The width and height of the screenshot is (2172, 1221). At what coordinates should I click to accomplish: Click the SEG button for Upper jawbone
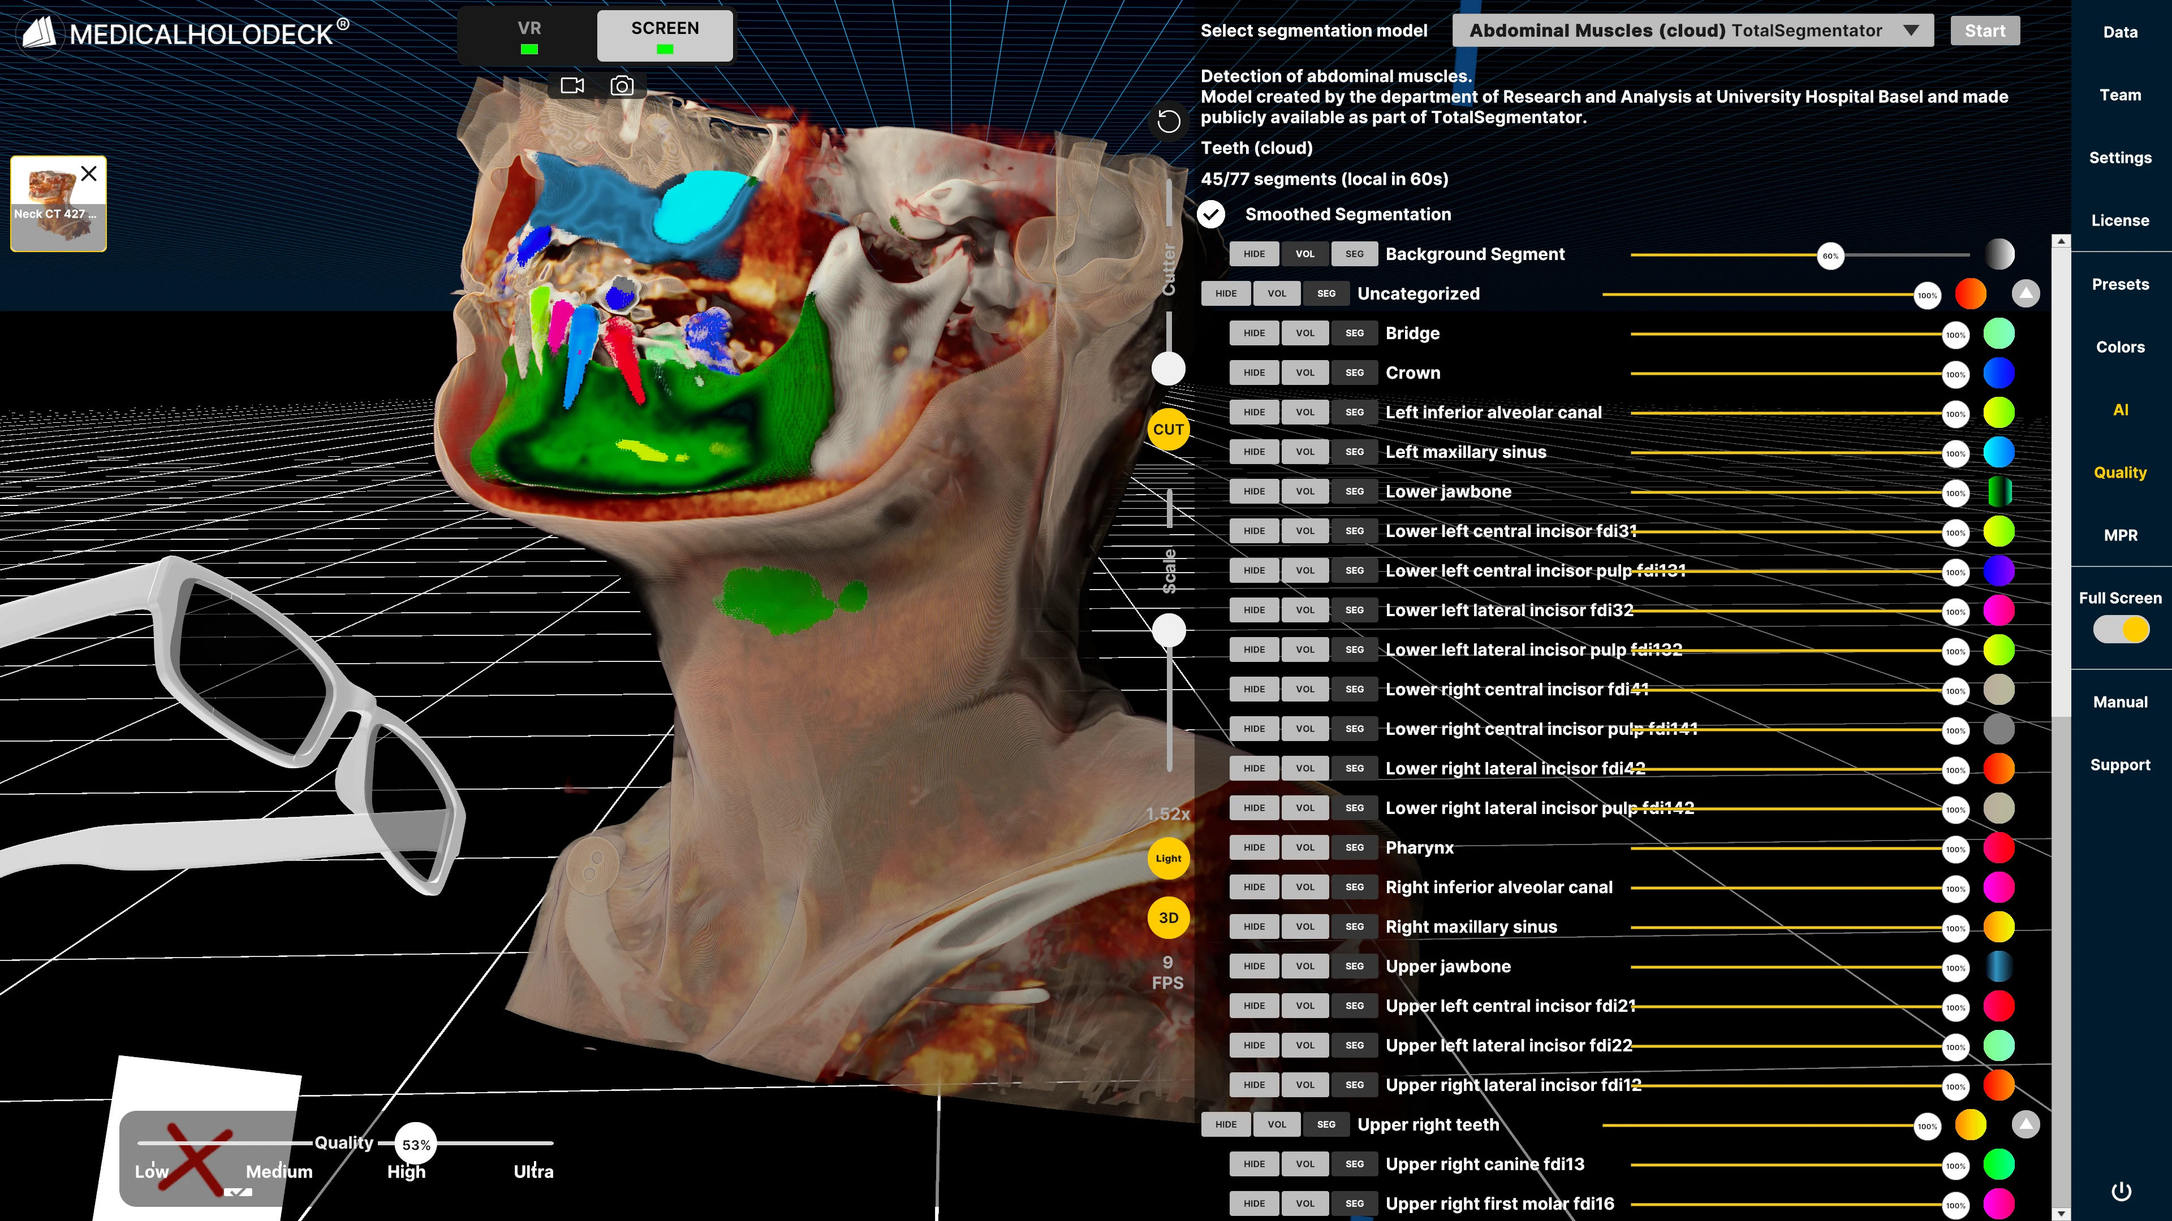point(1354,965)
